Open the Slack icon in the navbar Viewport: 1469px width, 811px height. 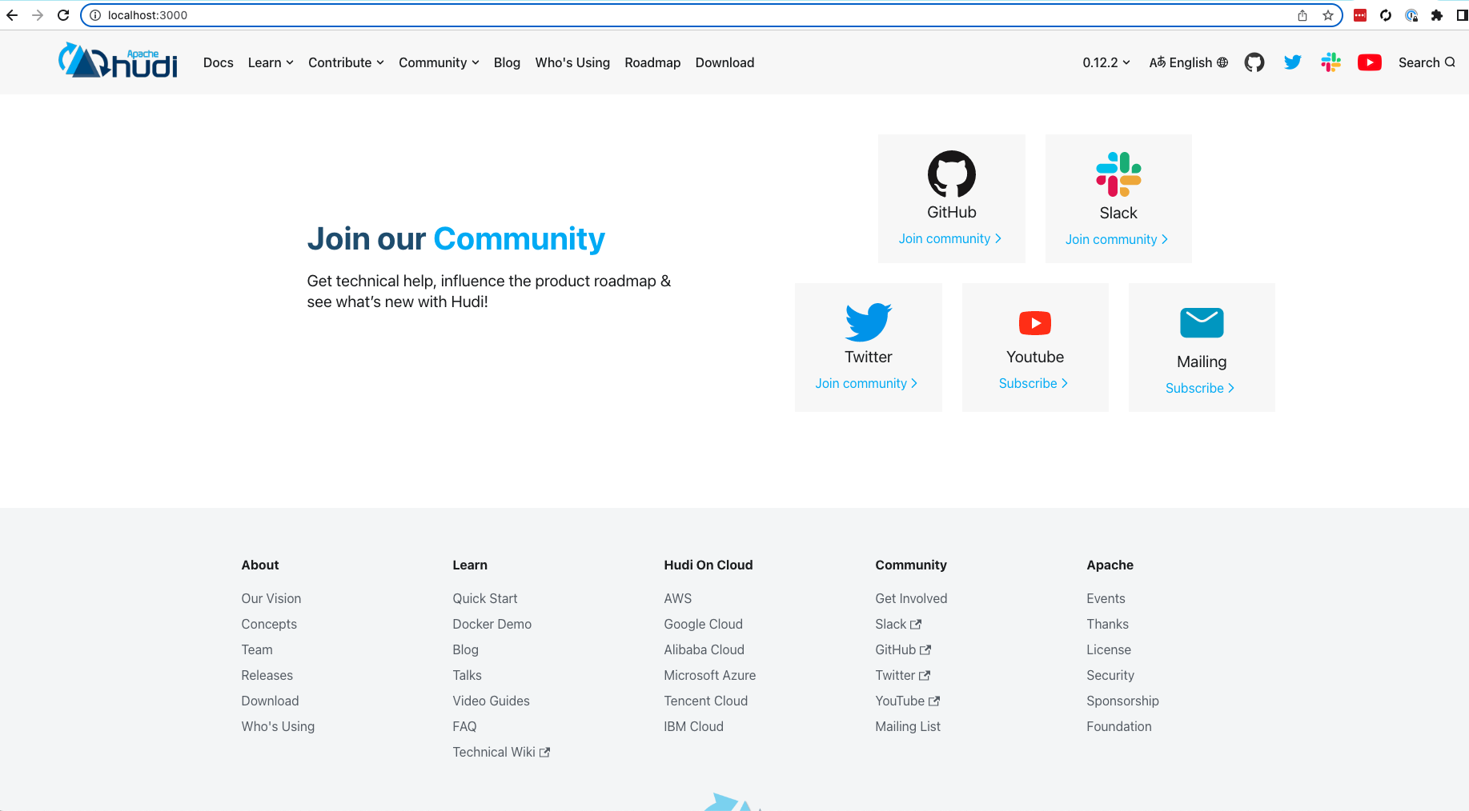pyautogui.click(x=1331, y=62)
